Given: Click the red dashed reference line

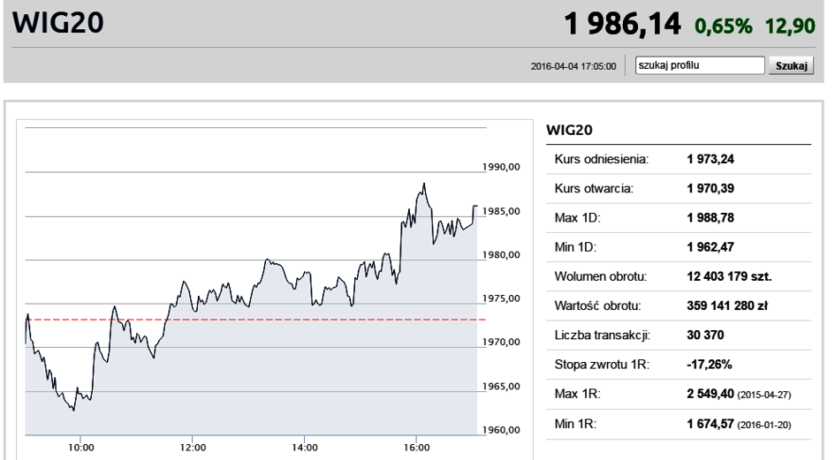Looking at the screenshot, I should pos(255,320).
